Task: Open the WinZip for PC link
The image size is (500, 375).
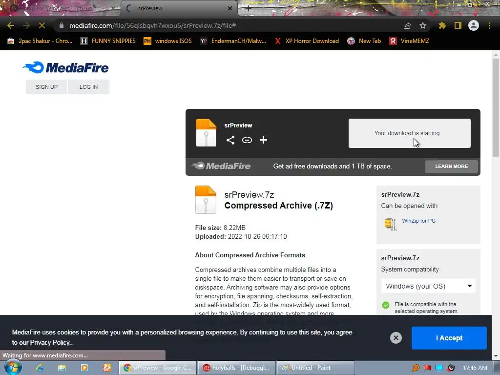Action: 418,221
